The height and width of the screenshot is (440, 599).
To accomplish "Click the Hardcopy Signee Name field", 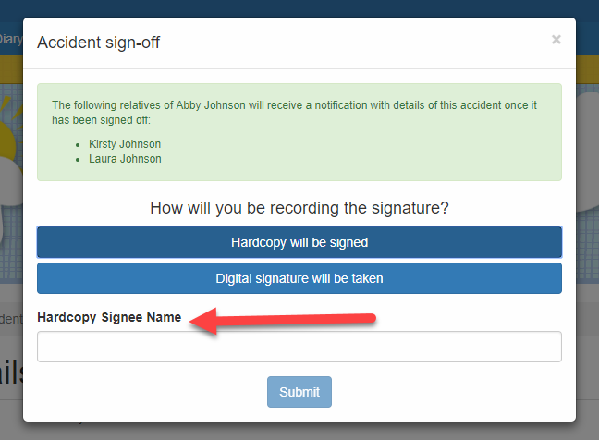I will (299, 347).
